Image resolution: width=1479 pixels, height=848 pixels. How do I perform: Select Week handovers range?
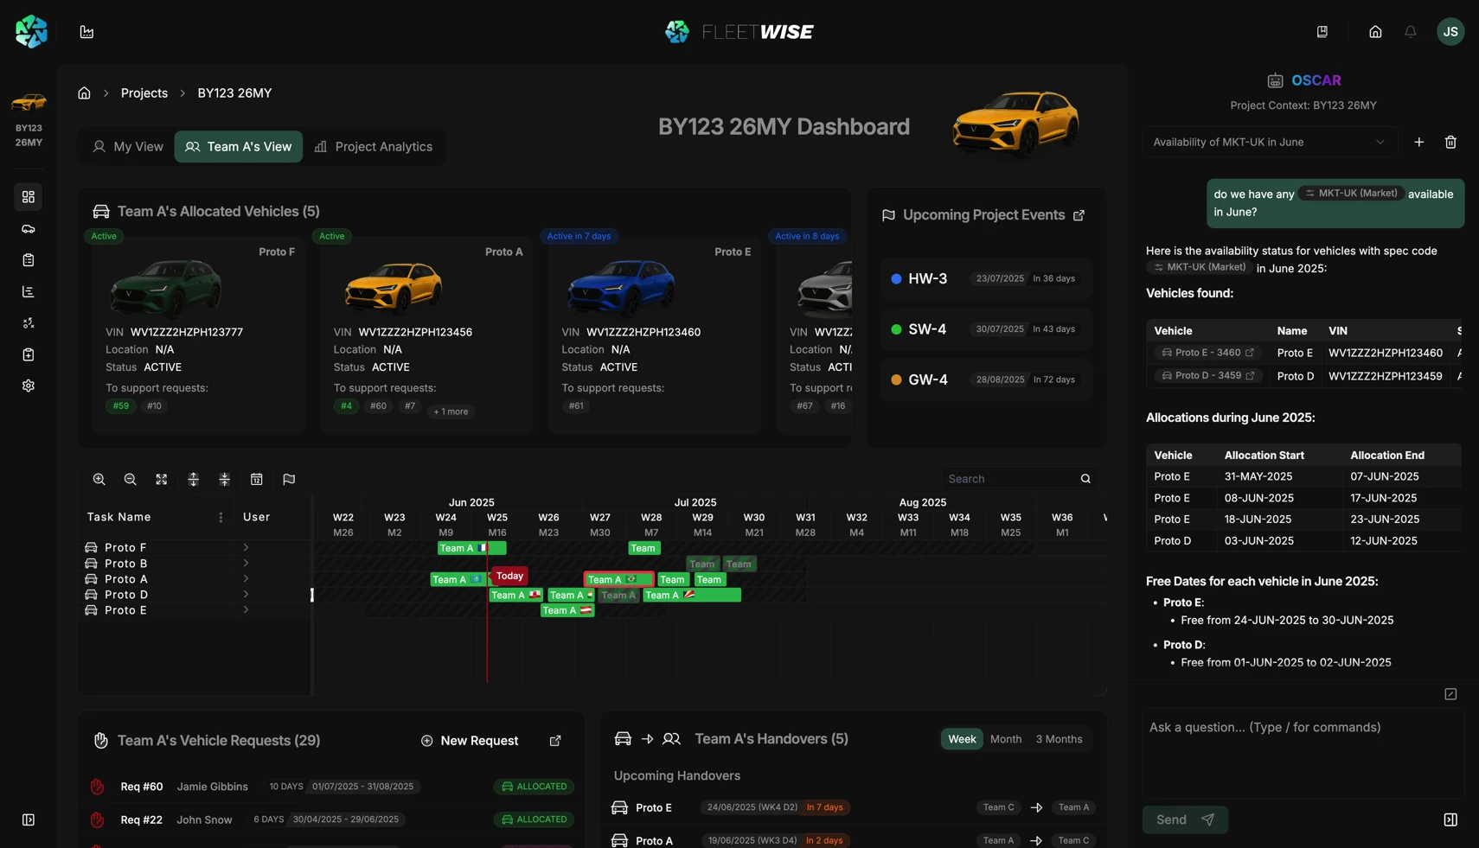point(962,739)
